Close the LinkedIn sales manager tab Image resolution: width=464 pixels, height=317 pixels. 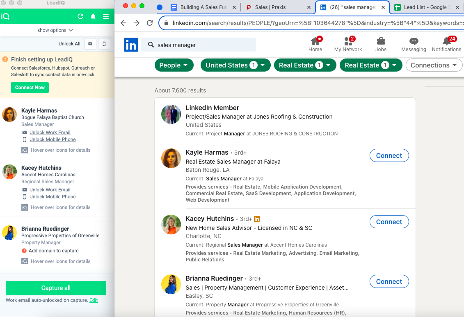click(x=383, y=7)
